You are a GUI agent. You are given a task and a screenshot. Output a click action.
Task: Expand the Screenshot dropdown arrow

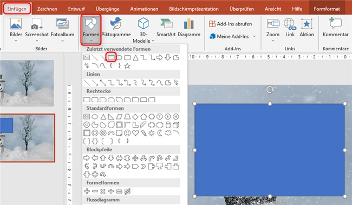37,41
